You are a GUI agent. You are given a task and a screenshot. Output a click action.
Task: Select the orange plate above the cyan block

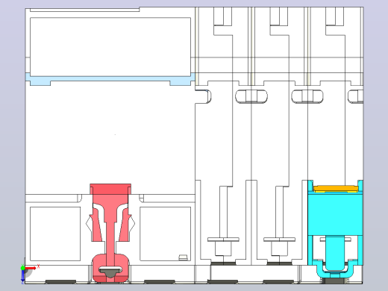(x=336, y=188)
